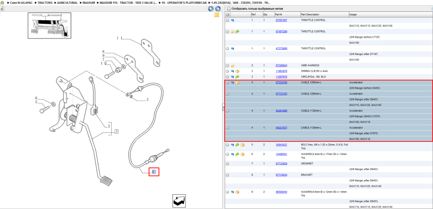Toggle grey select circle for part 87733163
Image resolution: width=433 pixels, height=209 pixels.
(x=228, y=94)
